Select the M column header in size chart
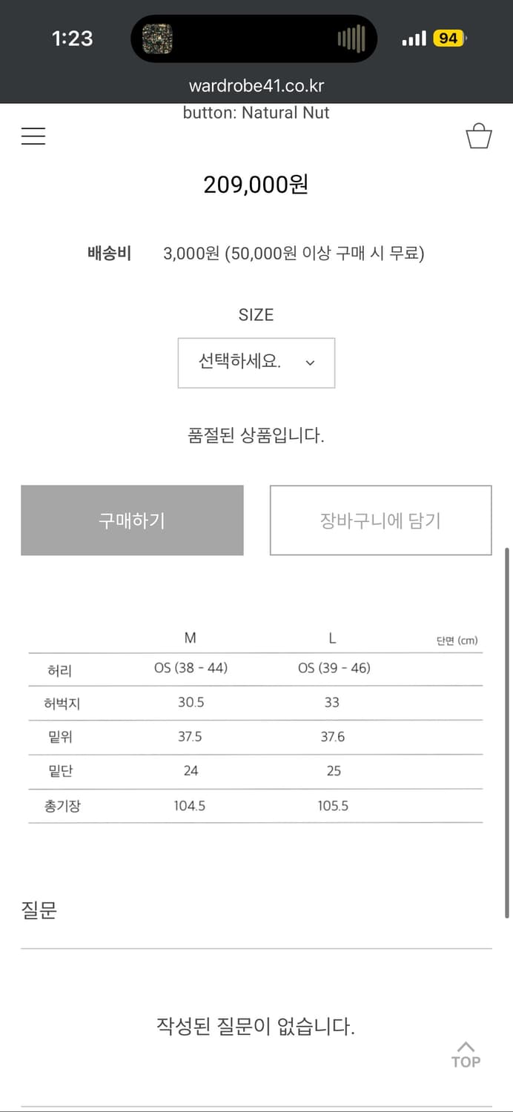This screenshot has height=1112, width=513. coord(191,638)
